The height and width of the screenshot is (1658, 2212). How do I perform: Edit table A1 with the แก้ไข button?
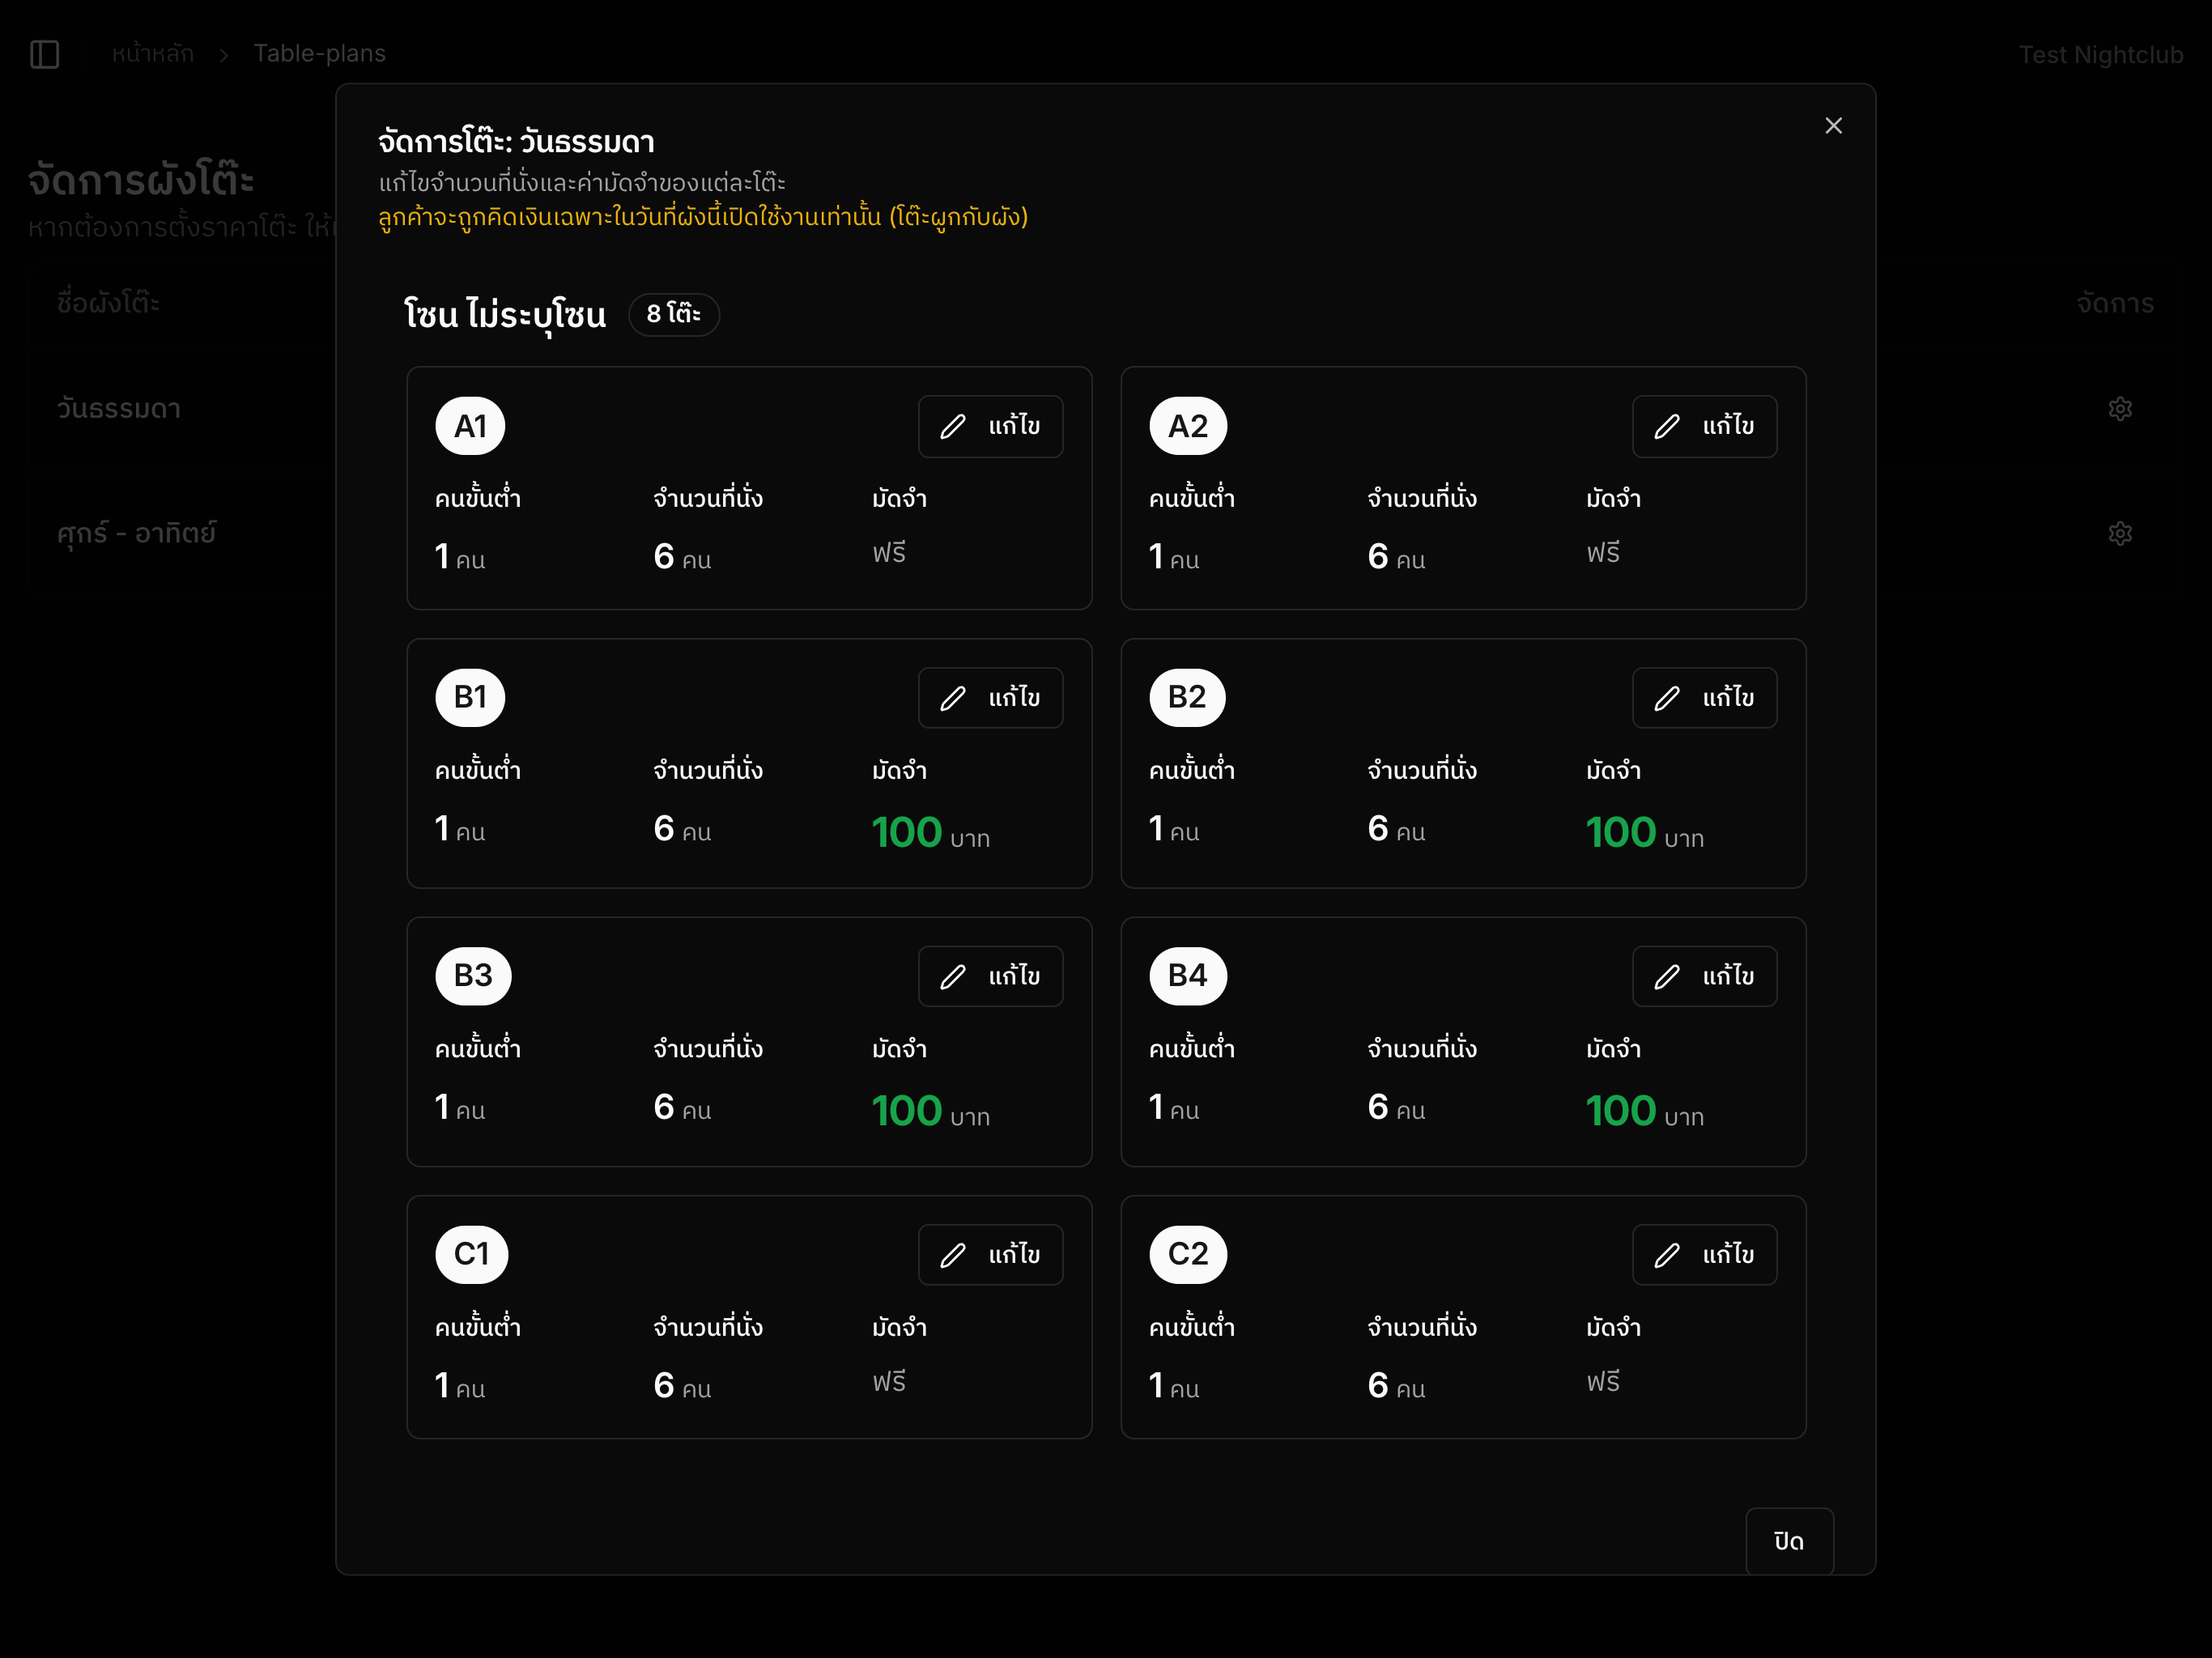(990, 427)
